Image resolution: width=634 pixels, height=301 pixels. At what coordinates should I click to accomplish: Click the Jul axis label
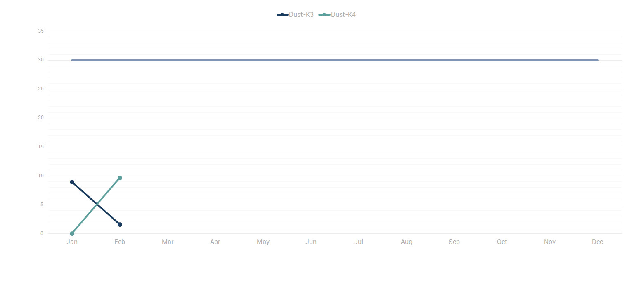359,242
